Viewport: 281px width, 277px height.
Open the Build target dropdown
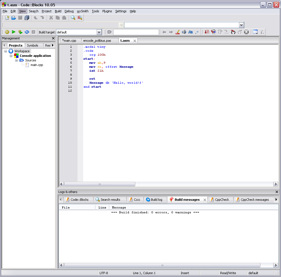99,32
